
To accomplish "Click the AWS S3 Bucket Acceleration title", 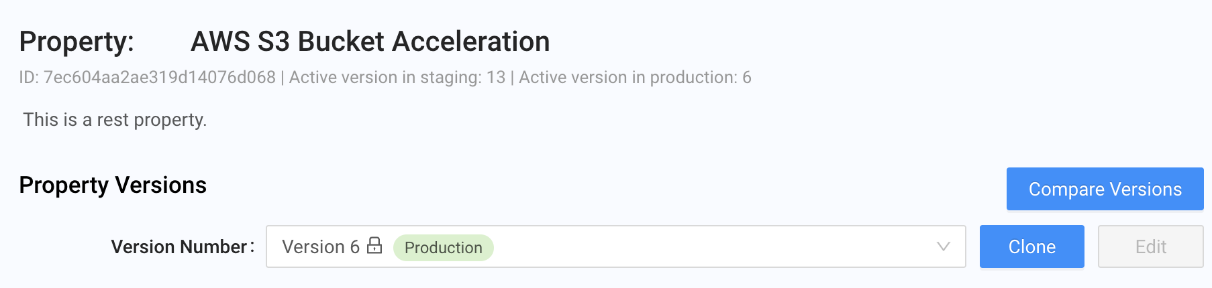I will point(370,42).
